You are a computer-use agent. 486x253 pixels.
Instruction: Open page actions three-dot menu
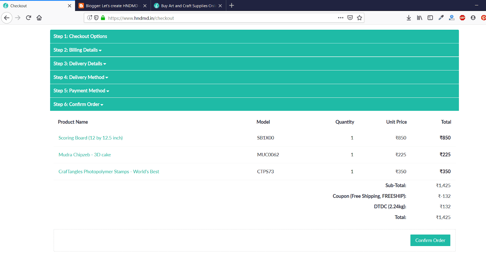341,18
